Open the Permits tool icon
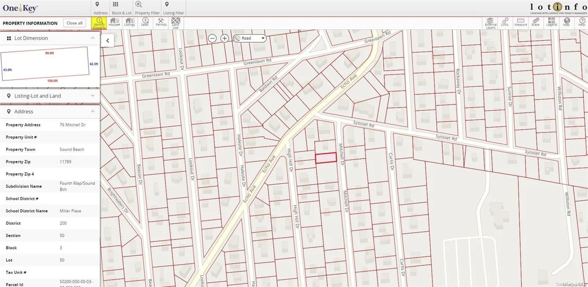 161,22
